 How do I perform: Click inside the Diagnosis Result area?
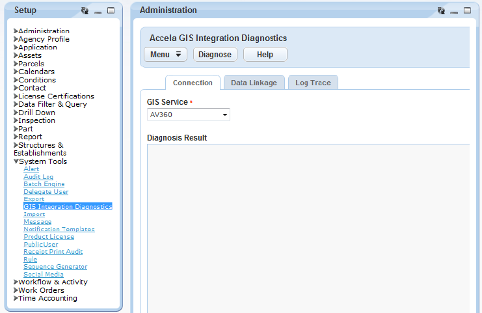point(308,228)
